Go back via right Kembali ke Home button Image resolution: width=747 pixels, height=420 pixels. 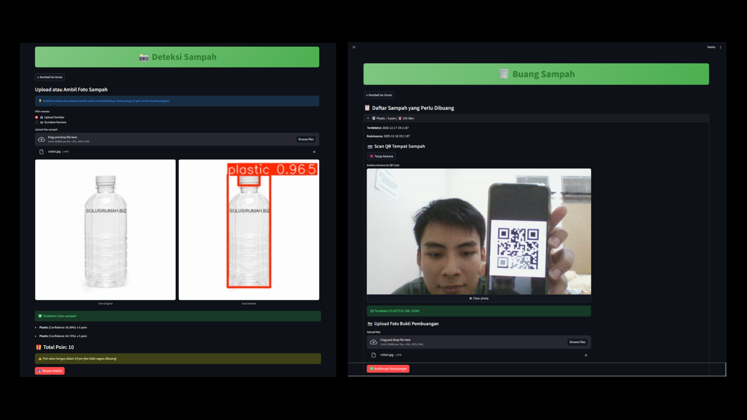379,95
